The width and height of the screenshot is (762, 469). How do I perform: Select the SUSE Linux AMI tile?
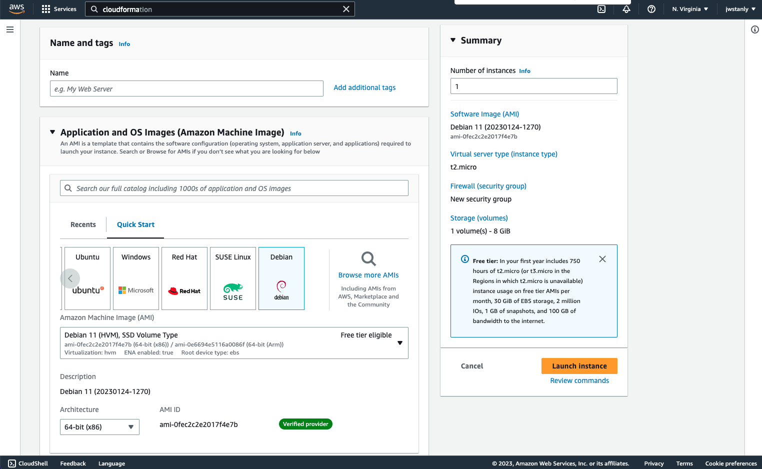tap(233, 278)
